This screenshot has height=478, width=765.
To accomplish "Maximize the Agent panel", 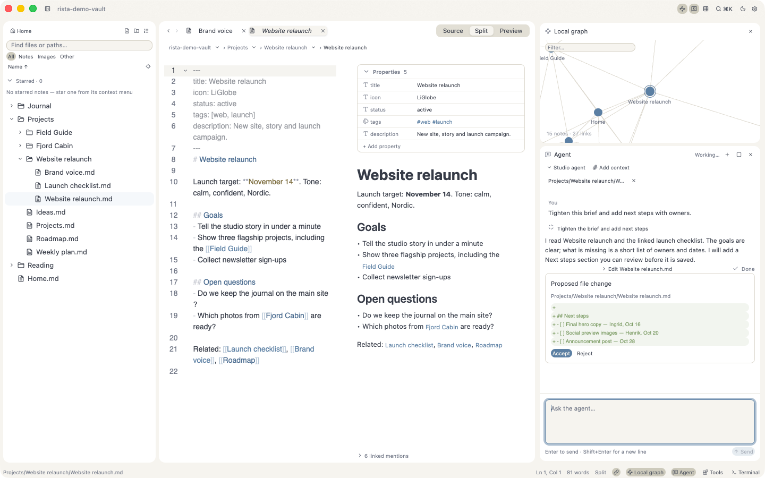I will 739,155.
